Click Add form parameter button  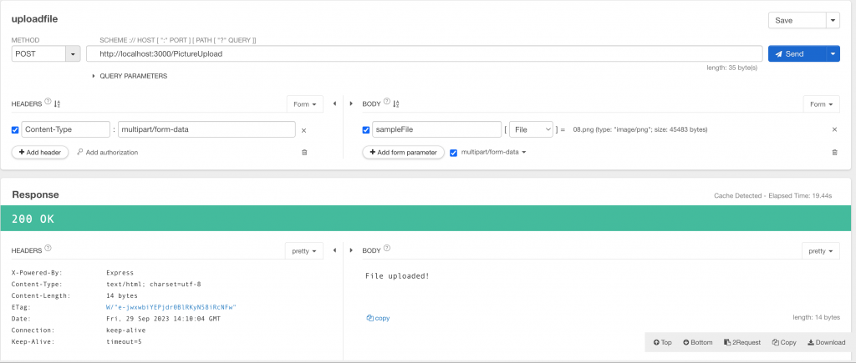(403, 153)
